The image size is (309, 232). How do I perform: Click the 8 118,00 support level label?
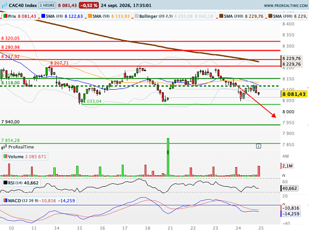[x=11, y=83]
